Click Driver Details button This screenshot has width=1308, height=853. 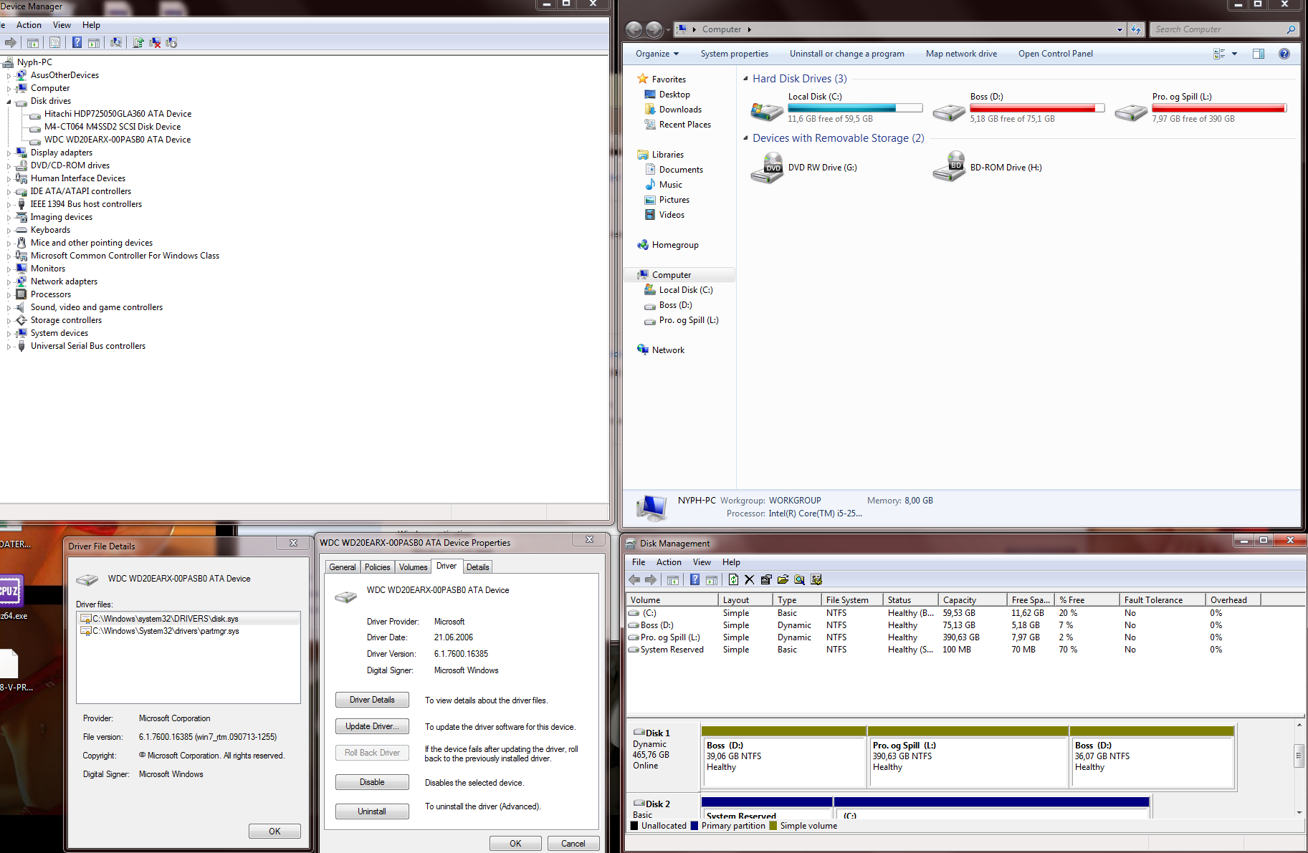coord(372,700)
